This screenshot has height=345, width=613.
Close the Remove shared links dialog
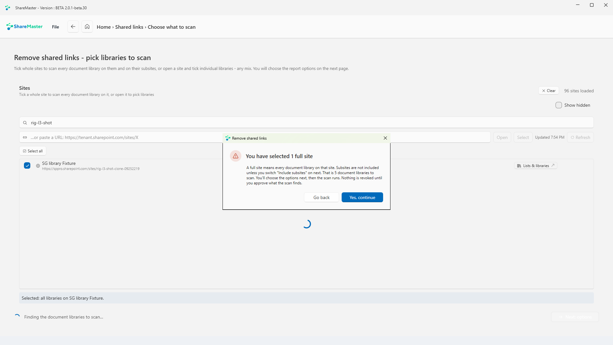point(385,138)
